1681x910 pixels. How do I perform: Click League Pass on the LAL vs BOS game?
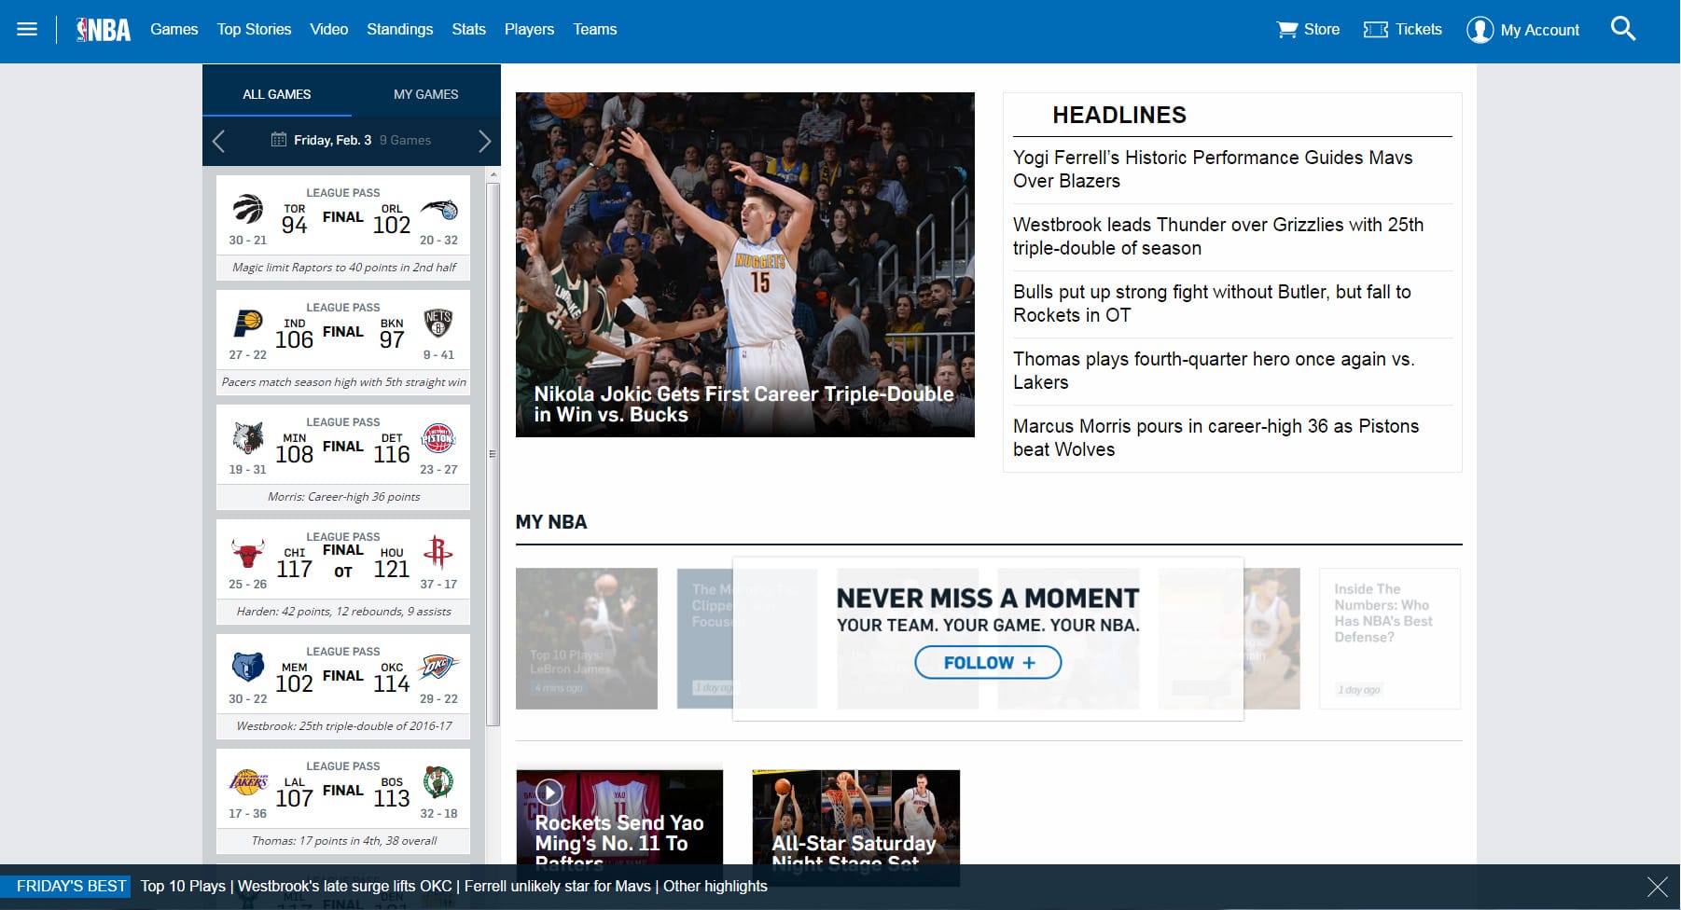pyautogui.click(x=343, y=766)
